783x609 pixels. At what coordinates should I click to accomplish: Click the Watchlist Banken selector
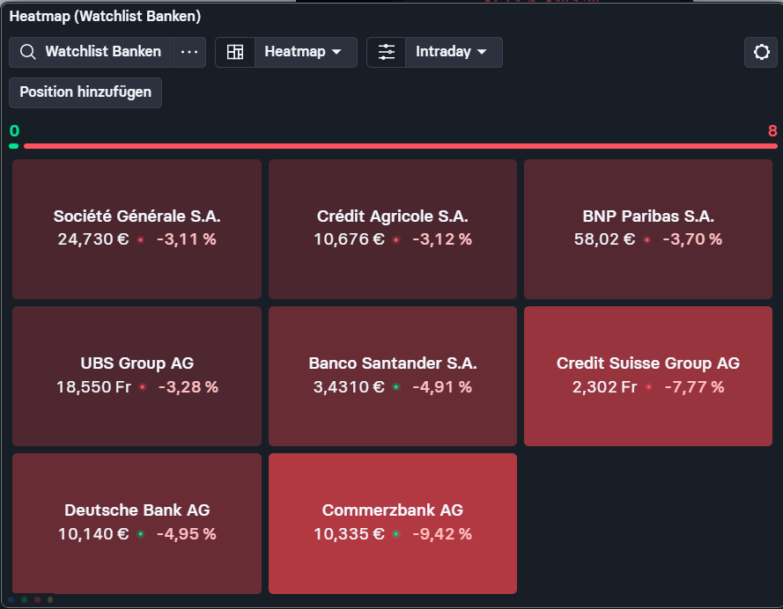pyautogui.click(x=91, y=52)
